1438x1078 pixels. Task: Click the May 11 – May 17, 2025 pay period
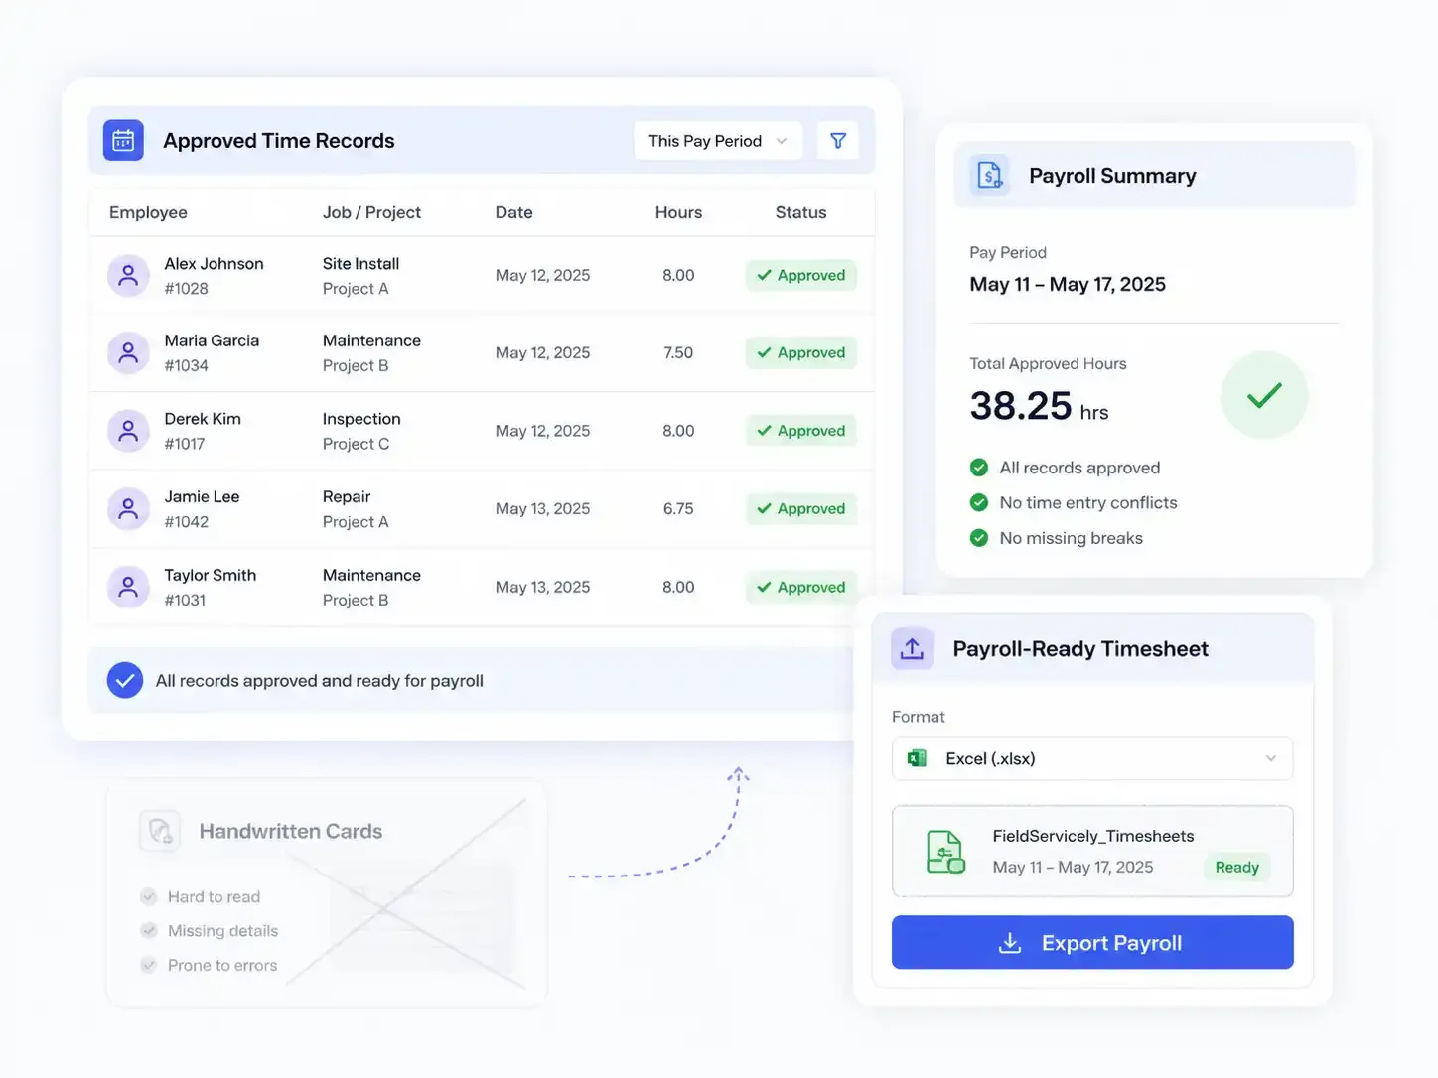pos(1068,284)
